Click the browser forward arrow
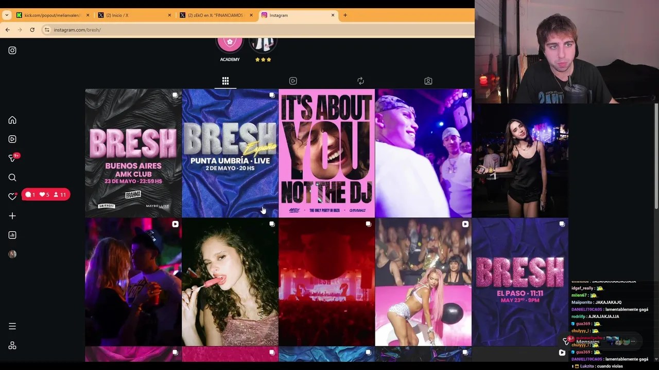 pyautogui.click(x=20, y=30)
